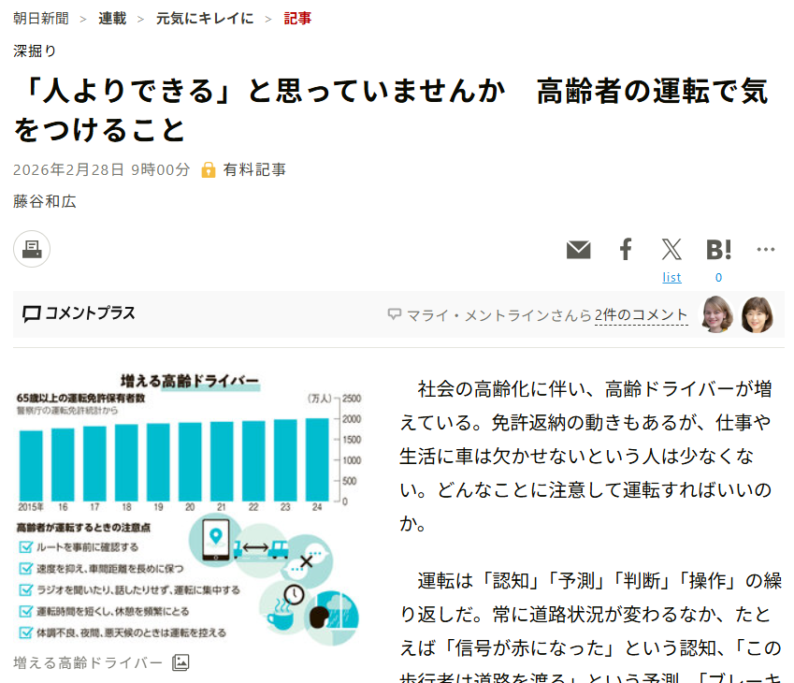Click the printer icon to print the article
This screenshot has height=683, width=794.
pyautogui.click(x=31, y=249)
